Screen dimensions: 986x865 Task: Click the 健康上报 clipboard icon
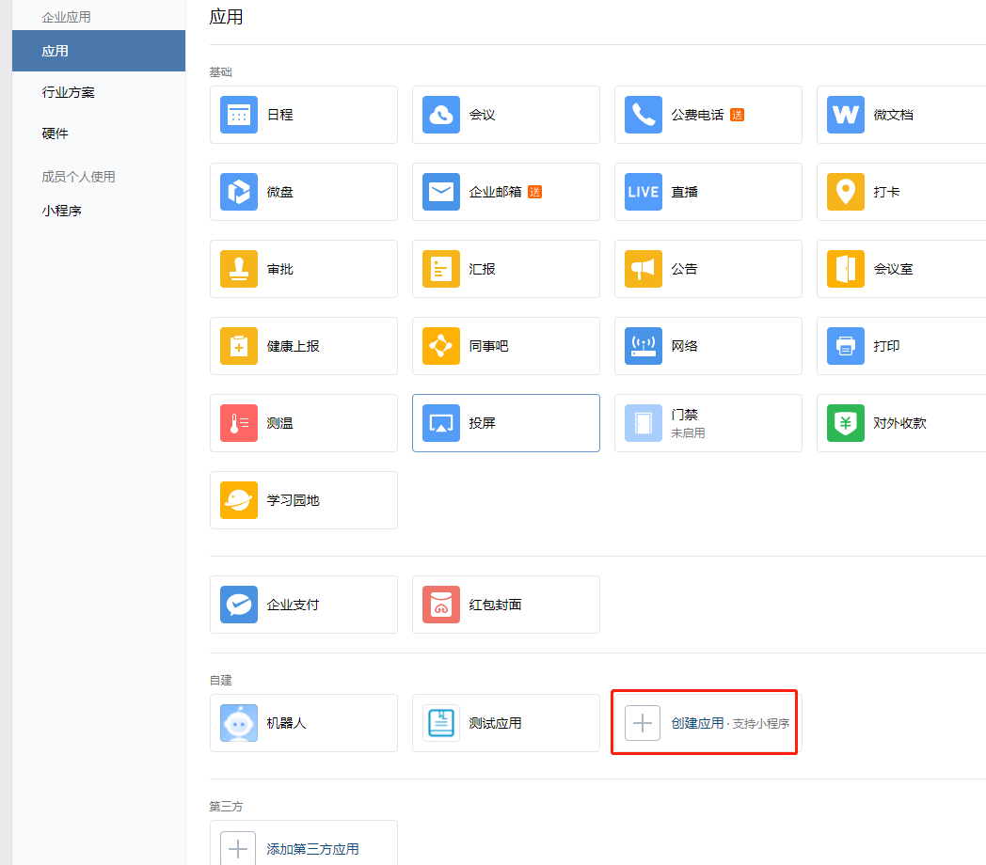click(239, 346)
